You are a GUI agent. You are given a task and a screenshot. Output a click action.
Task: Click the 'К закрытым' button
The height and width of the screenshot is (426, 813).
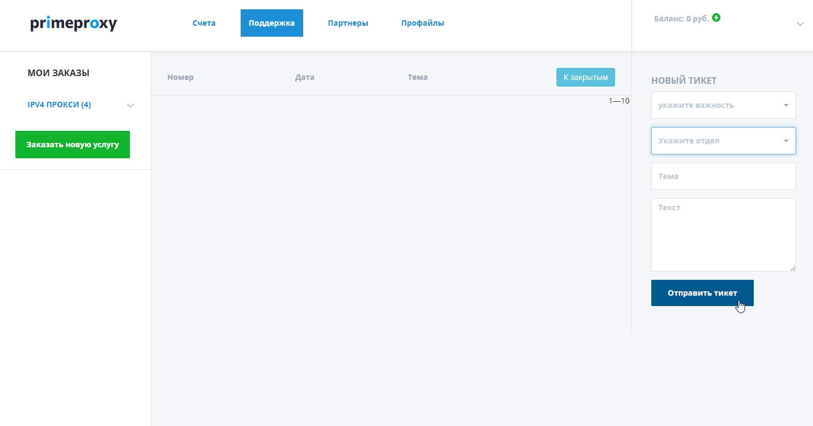pos(585,77)
